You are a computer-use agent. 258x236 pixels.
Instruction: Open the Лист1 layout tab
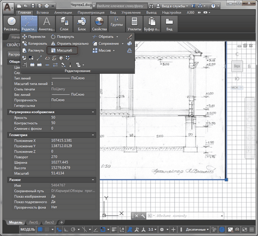(33, 222)
